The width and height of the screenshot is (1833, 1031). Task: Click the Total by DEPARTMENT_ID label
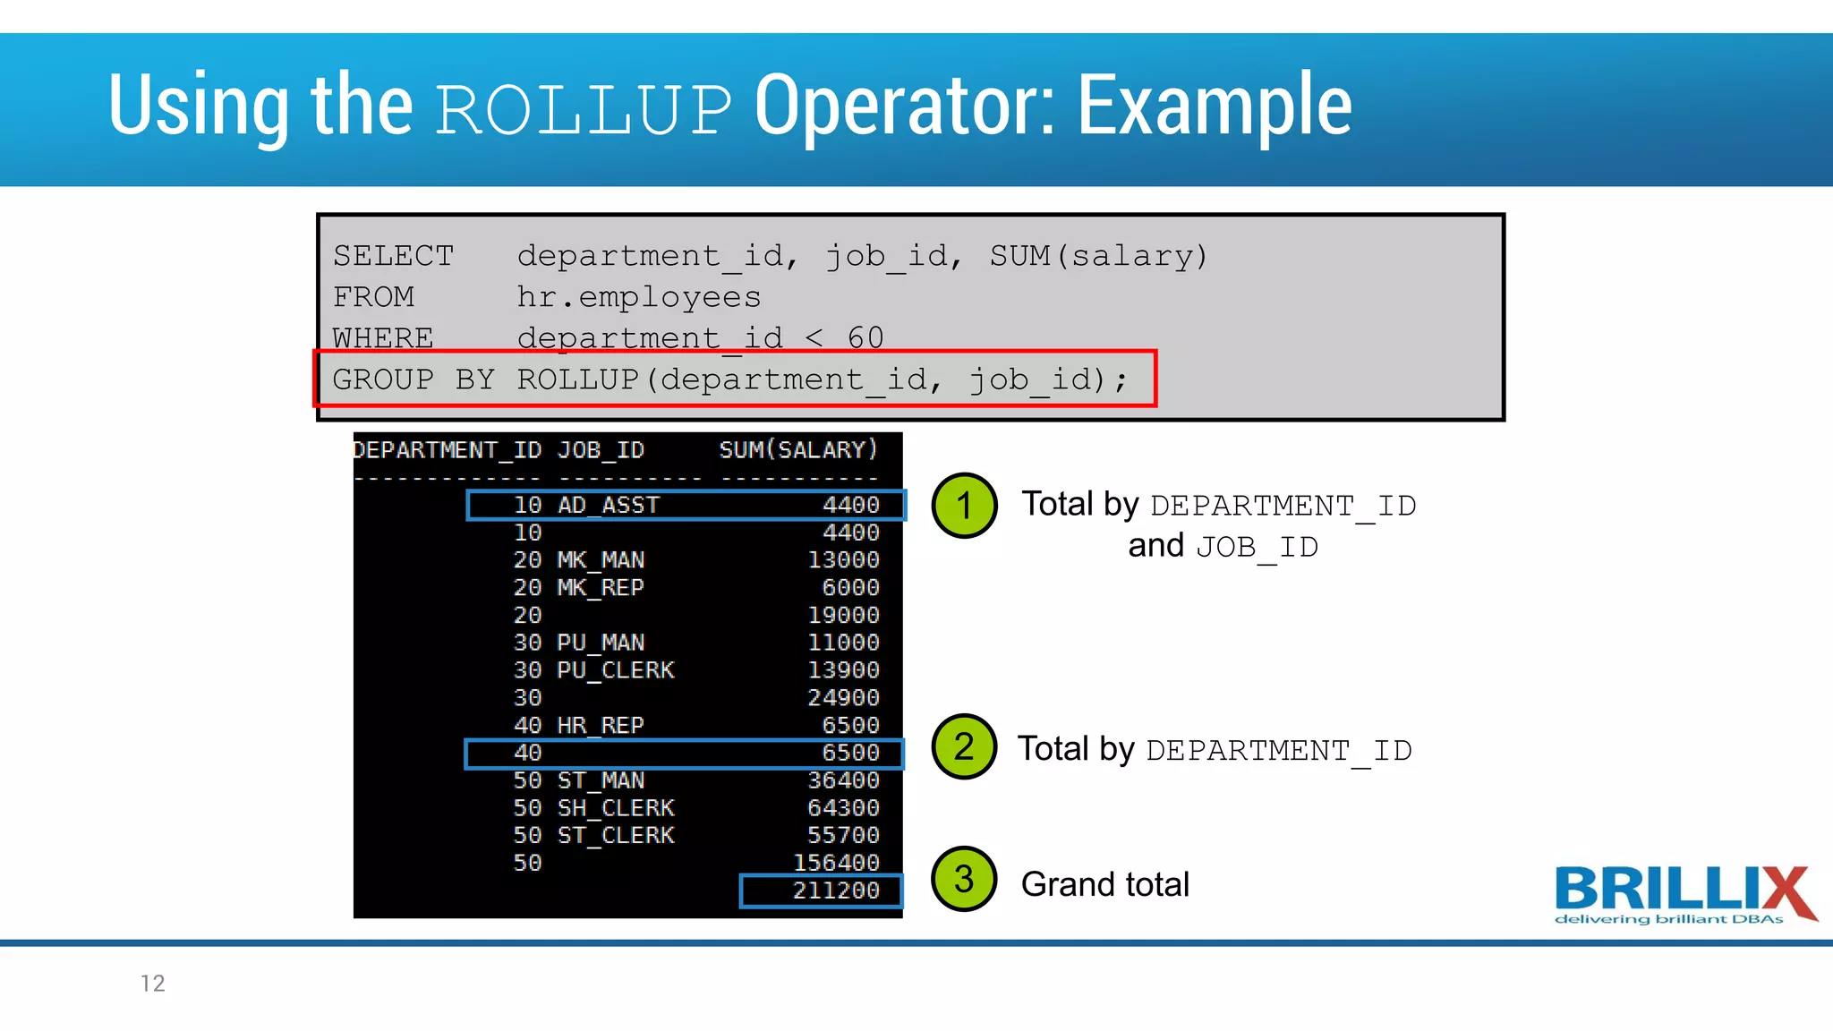click(1215, 750)
